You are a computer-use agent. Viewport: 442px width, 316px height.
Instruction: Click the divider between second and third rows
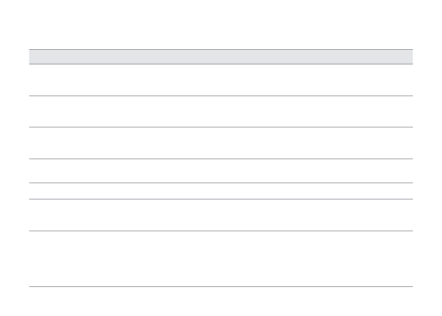coord(221,127)
